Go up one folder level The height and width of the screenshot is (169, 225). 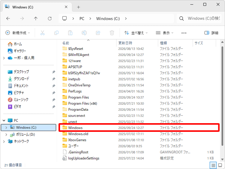(x=36, y=18)
